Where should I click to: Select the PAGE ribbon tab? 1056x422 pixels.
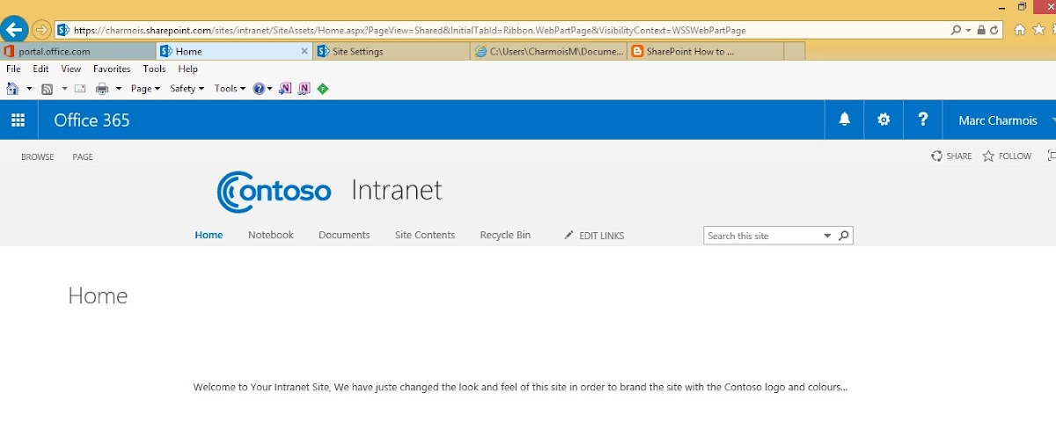coord(83,156)
